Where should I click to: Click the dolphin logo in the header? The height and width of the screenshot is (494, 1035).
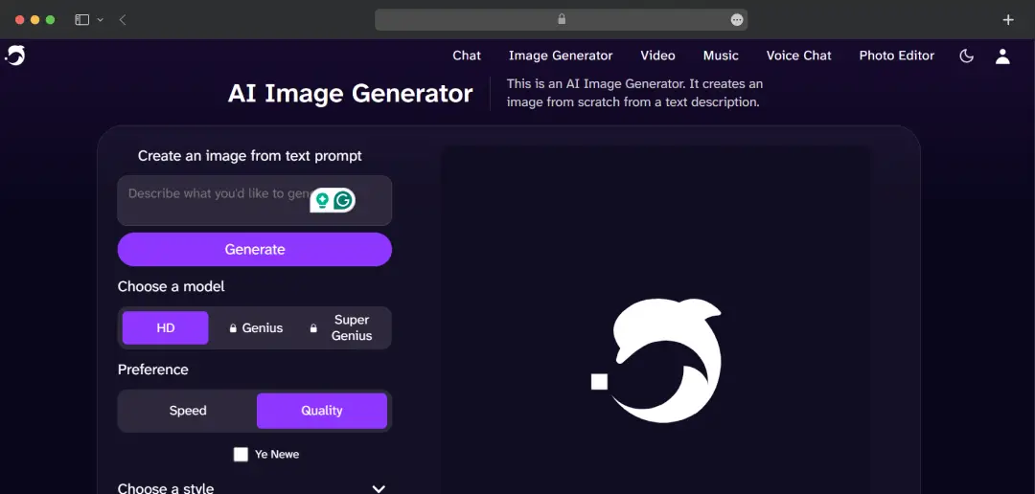click(15, 56)
